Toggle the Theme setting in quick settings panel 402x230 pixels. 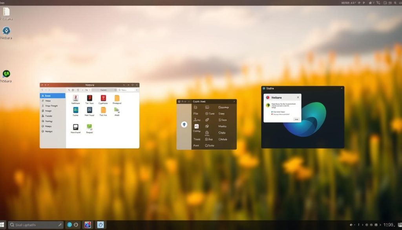point(197,139)
